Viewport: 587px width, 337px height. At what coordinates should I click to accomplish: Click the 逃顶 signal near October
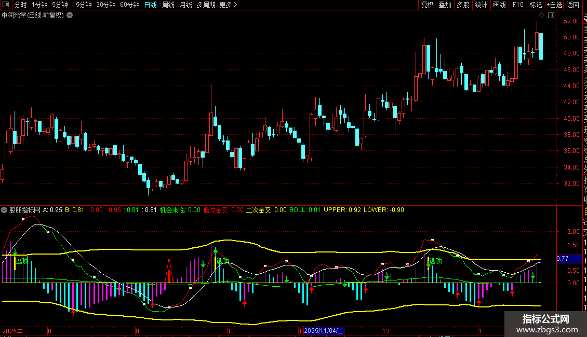(223, 261)
